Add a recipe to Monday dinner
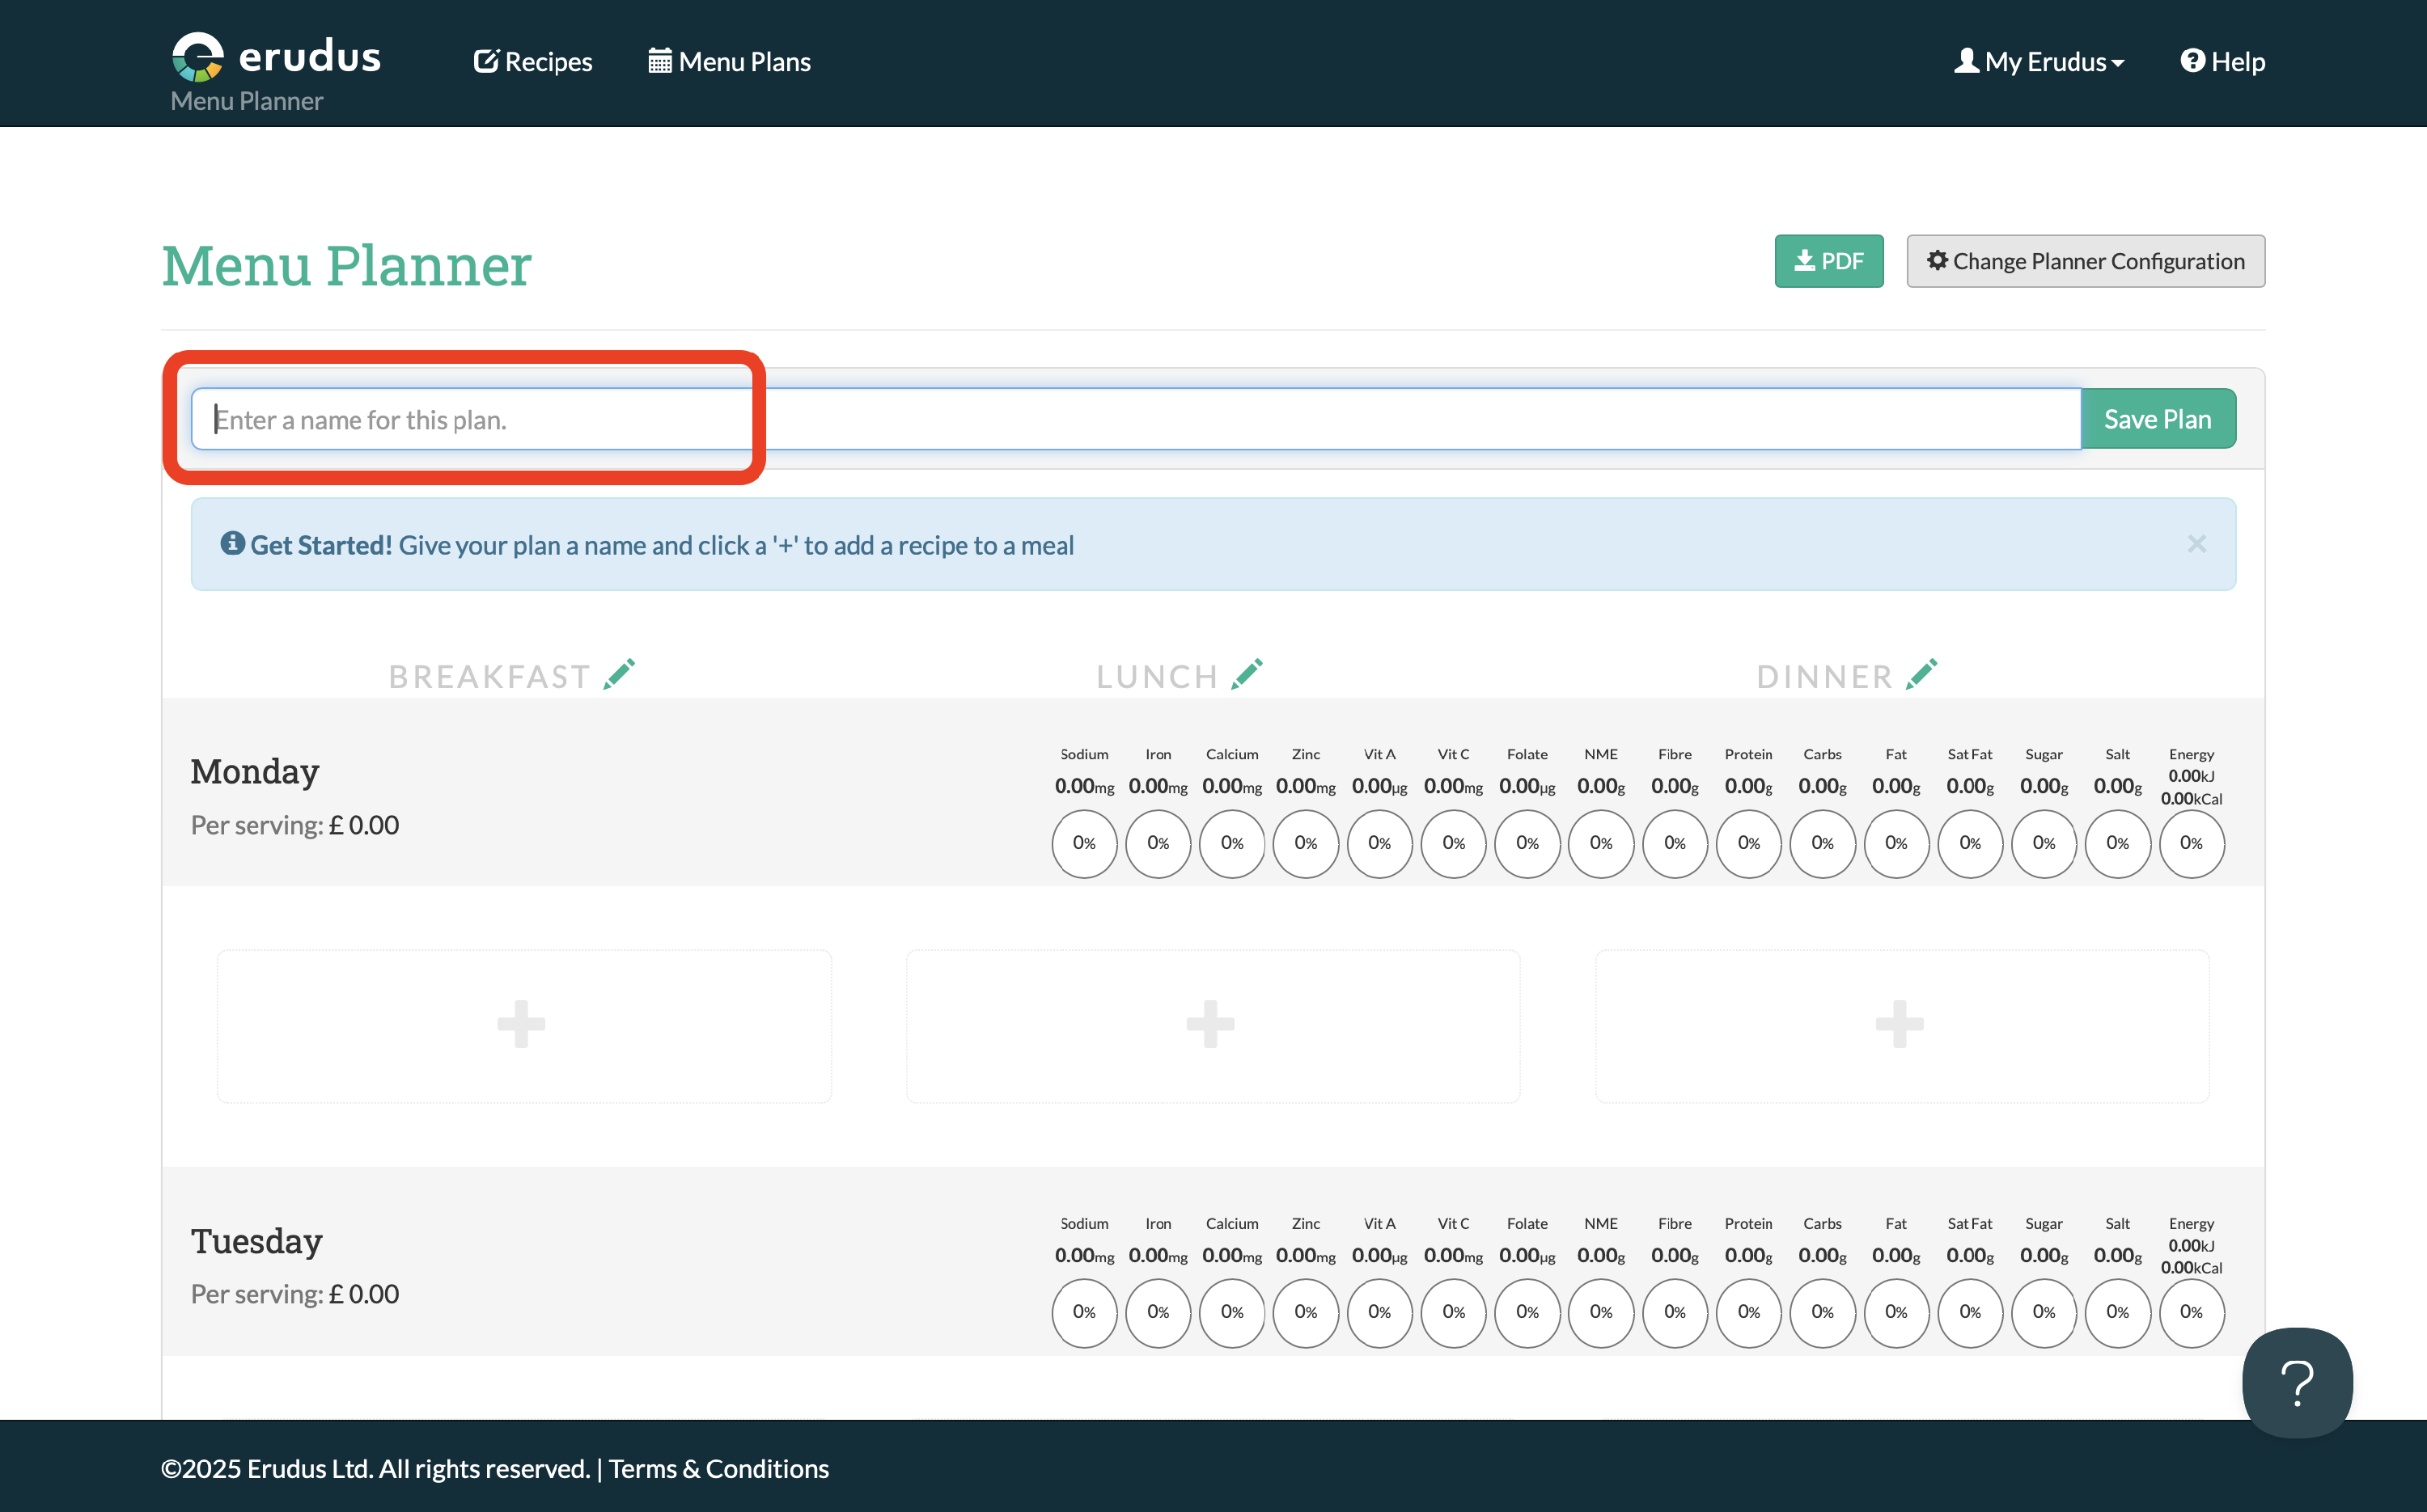The height and width of the screenshot is (1512, 2427). (x=1899, y=1025)
